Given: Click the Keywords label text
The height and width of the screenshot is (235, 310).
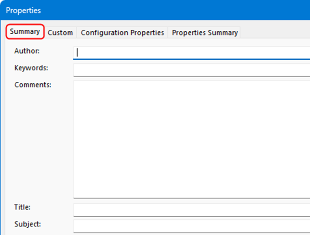Looking at the screenshot, I should click(31, 68).
